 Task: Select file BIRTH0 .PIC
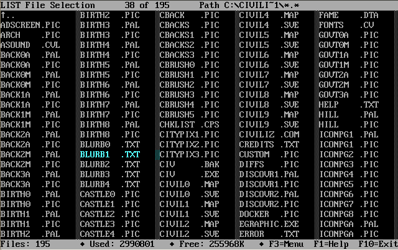pos(30,204)
